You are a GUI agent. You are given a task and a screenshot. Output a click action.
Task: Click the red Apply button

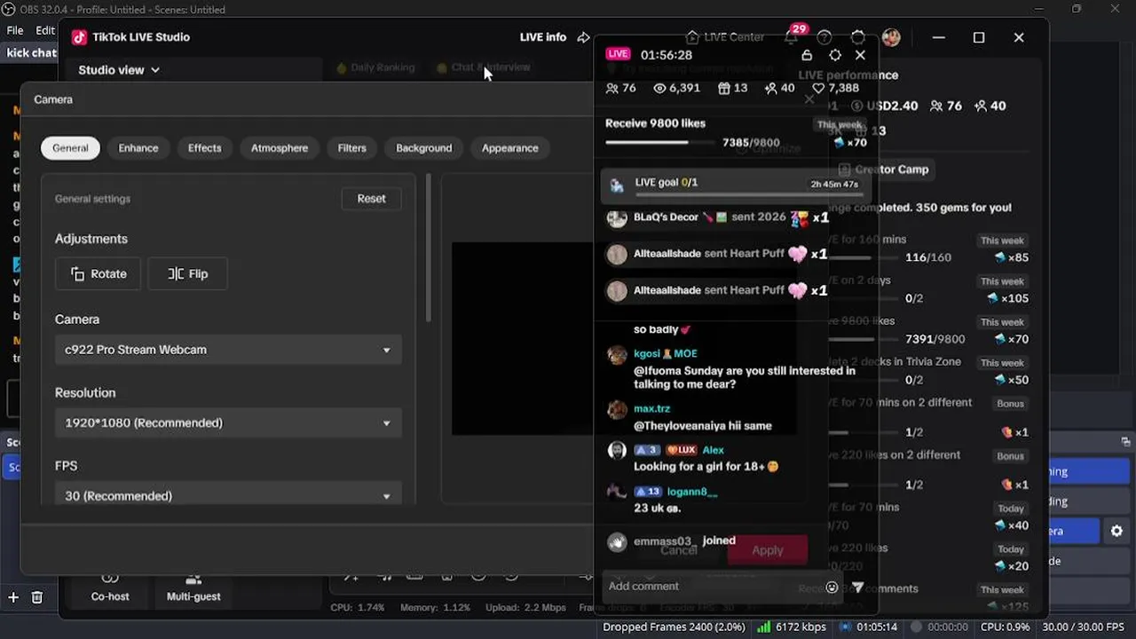click(767, 550)
